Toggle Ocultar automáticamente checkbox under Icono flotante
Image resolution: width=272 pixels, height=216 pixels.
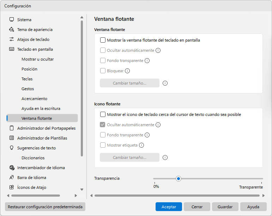(x=103, y=125)
